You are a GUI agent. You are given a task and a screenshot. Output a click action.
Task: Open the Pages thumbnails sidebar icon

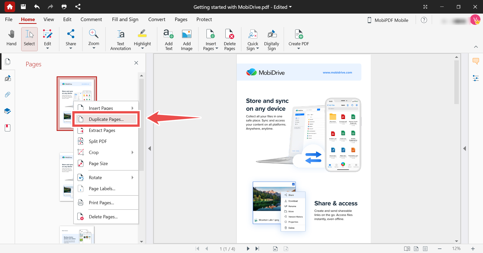coord(8,62)
